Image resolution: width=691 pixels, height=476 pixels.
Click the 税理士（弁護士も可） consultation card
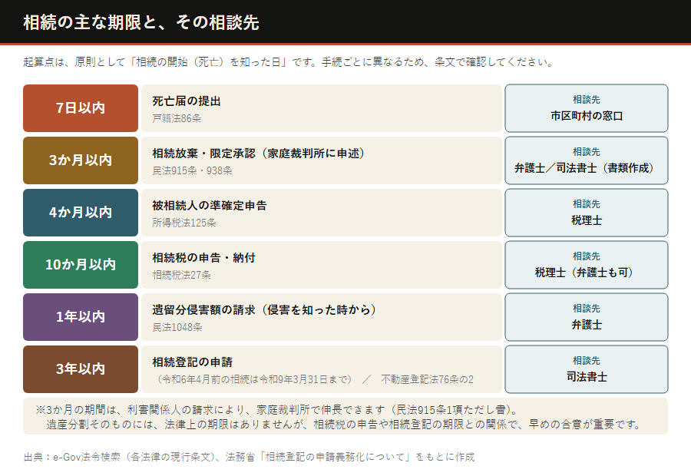(587, 265)
